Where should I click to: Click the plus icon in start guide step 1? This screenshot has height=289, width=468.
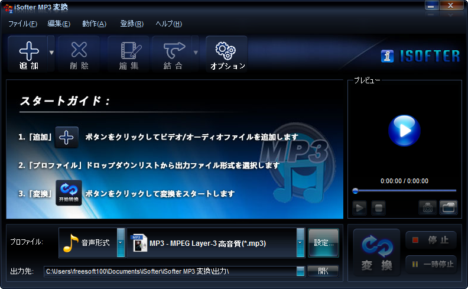66,137
